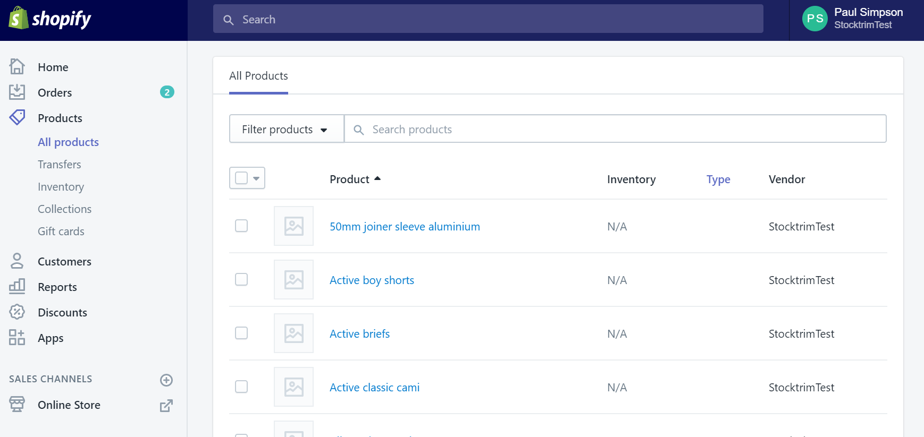Screen dimensions: 924x437
Task: Click the PS user avatar
Action: click(814, 19)
